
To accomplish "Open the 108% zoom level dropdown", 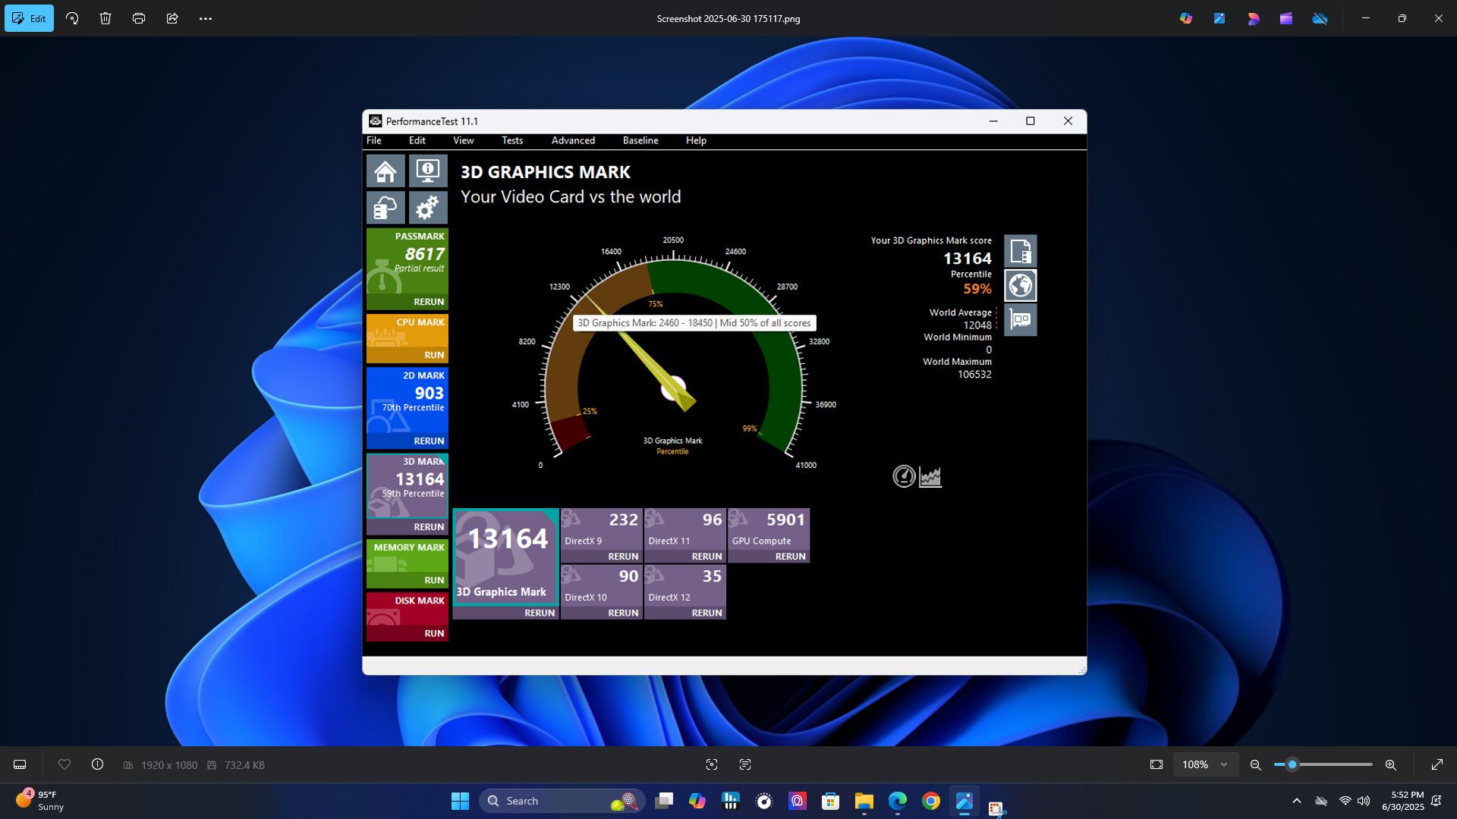I will 1206,764.
